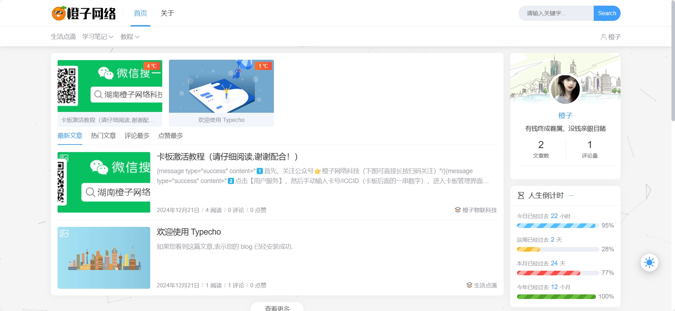Click the 1 评论 count text
Viewport: 675px width, 311px height.
236,285
